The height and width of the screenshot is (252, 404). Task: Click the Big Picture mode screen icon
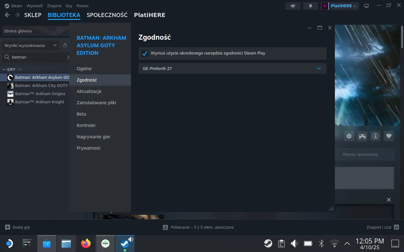click(366, 6)
